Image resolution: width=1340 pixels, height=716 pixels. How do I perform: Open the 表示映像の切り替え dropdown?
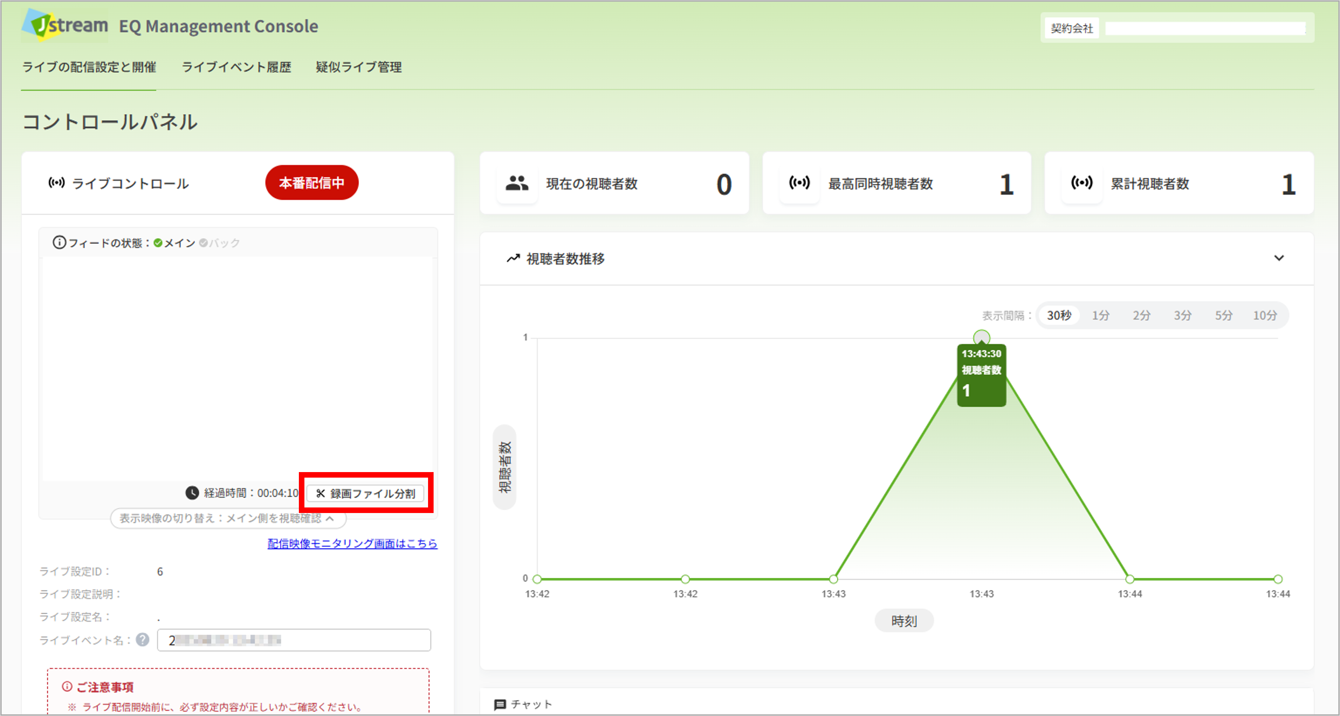(x=228, y=518)
